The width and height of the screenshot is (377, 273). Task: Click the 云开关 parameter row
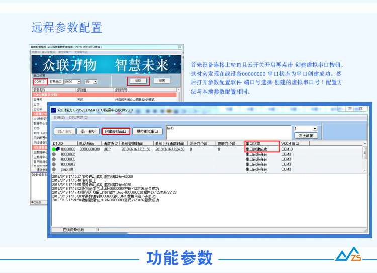coord(105,100)
